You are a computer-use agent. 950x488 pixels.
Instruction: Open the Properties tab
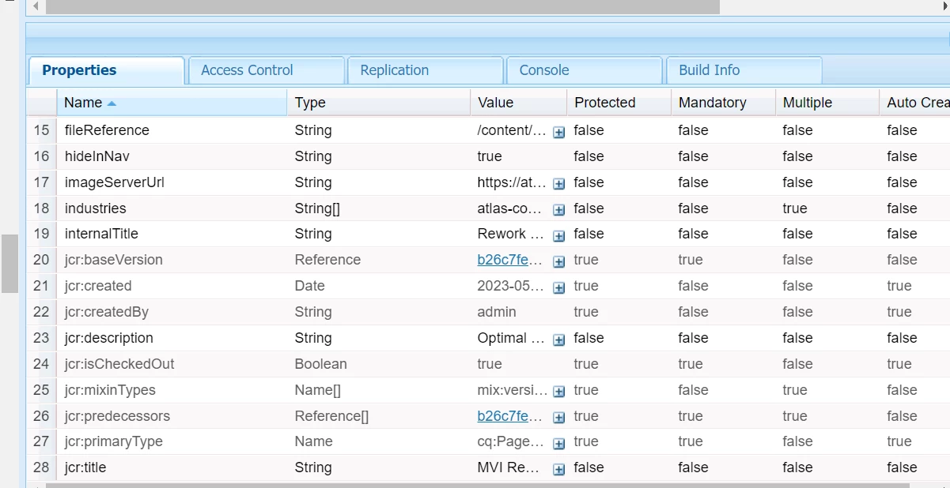pos(107,70)
